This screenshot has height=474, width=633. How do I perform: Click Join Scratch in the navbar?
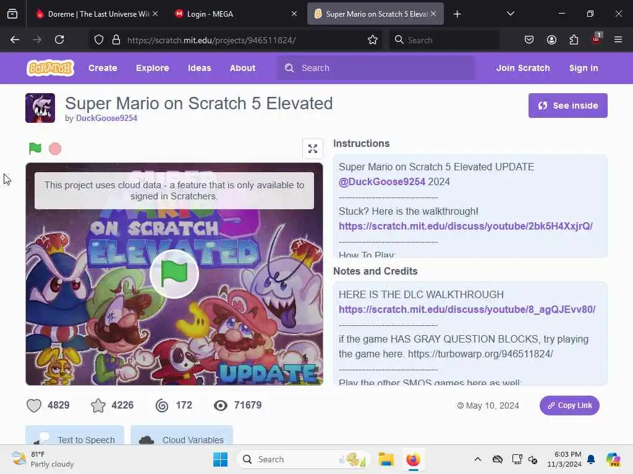coord(523,68)
